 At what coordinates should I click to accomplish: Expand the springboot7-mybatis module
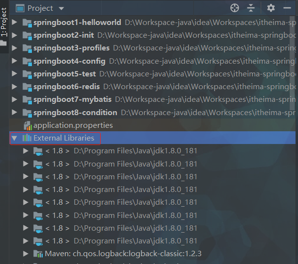pos(14,99)
